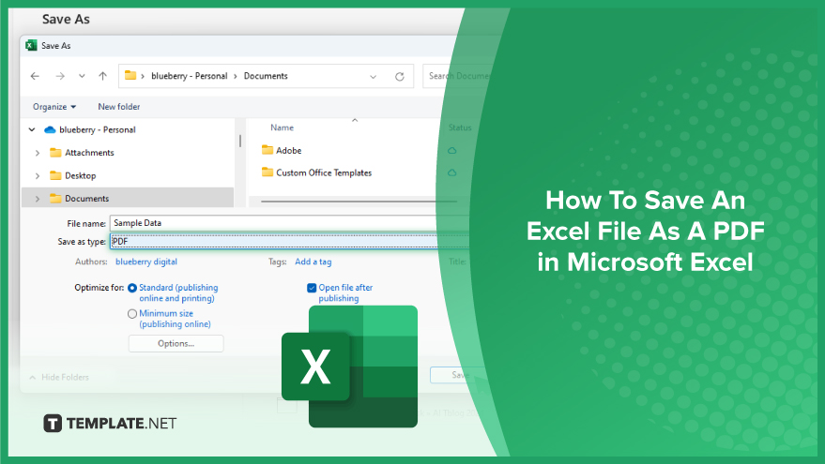Click the Search Documents field
Viewport: 825px width, 464px height.
458,76
